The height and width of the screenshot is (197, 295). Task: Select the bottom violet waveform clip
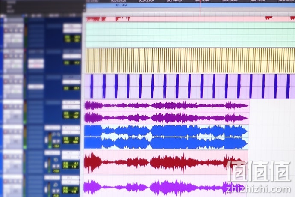165,186
